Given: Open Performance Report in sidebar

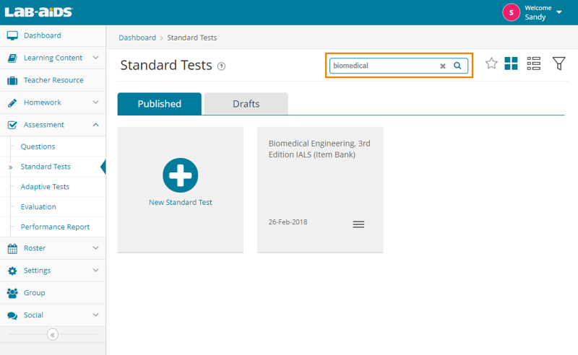Looking at the screenshot, I should (x=55, y=227).
